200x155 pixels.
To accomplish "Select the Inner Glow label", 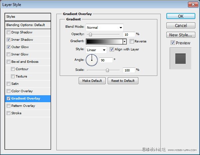I will click(x=20, y=54).
